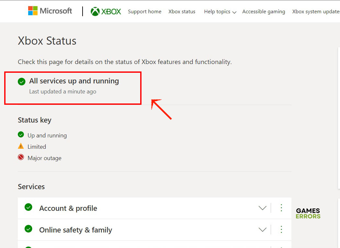Go to Support home
340x248 pixels.
[x=145, y=12]
